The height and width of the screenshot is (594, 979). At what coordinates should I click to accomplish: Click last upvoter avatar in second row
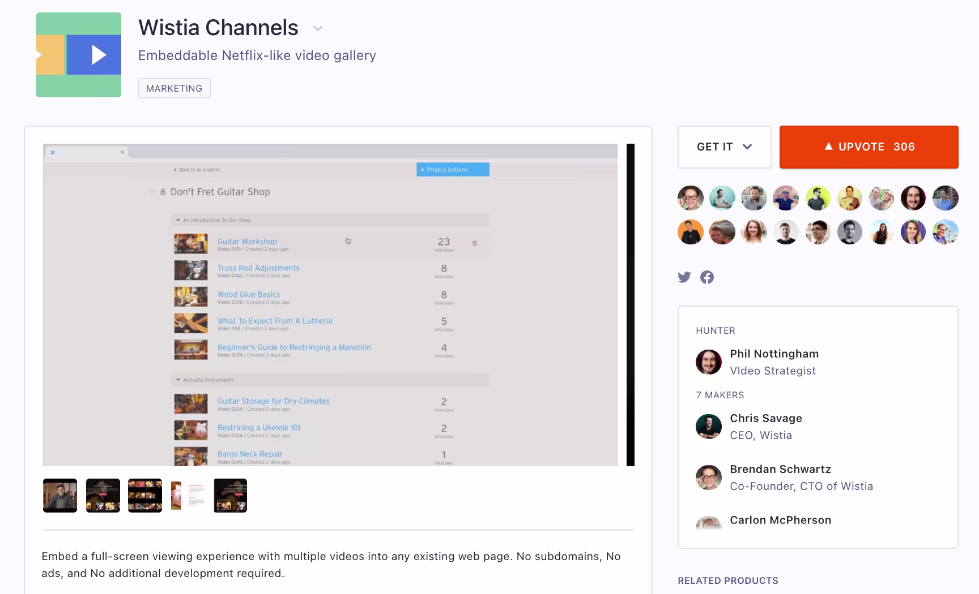(946, 232)
